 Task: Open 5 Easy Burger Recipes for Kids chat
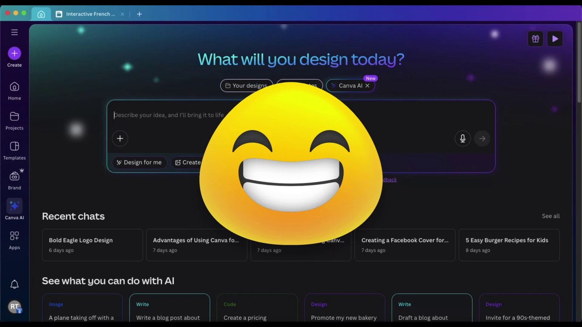click(x=509, y=245)
